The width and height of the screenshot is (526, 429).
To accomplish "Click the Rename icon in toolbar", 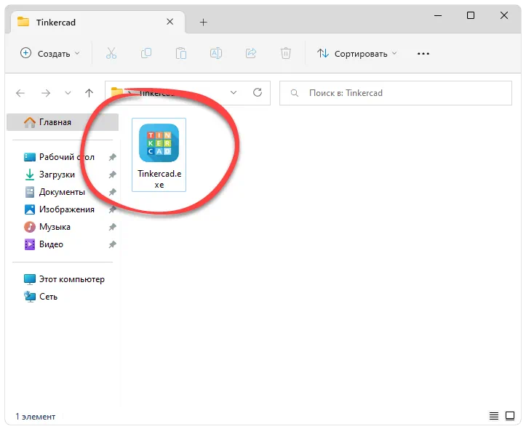I will [216, 53].
